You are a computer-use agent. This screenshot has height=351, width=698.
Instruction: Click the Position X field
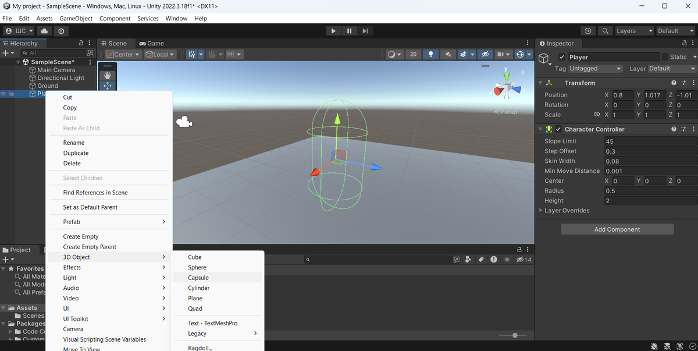(622, 95)
